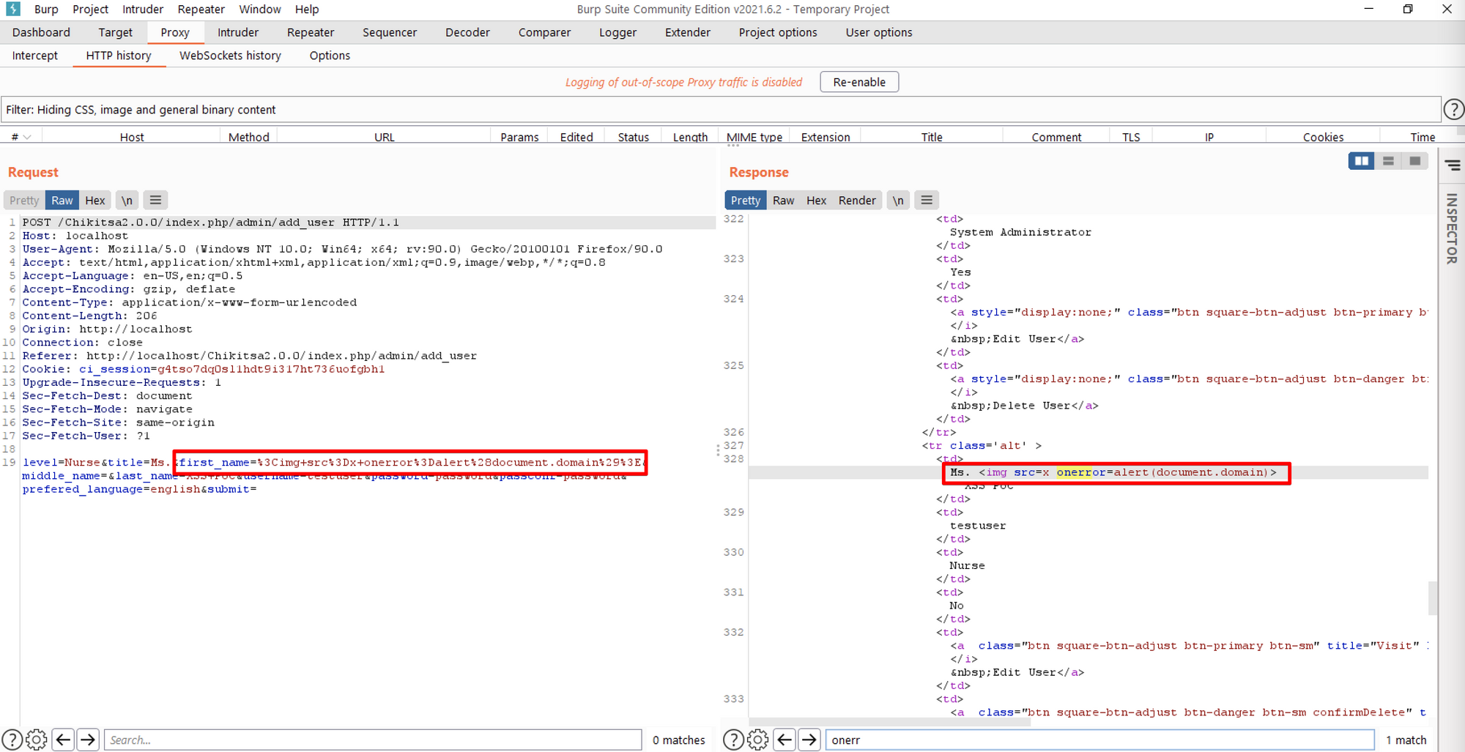This screenshot has height=752, width=1465.
Task: Open the Project menu
Action: pos(91,10)
